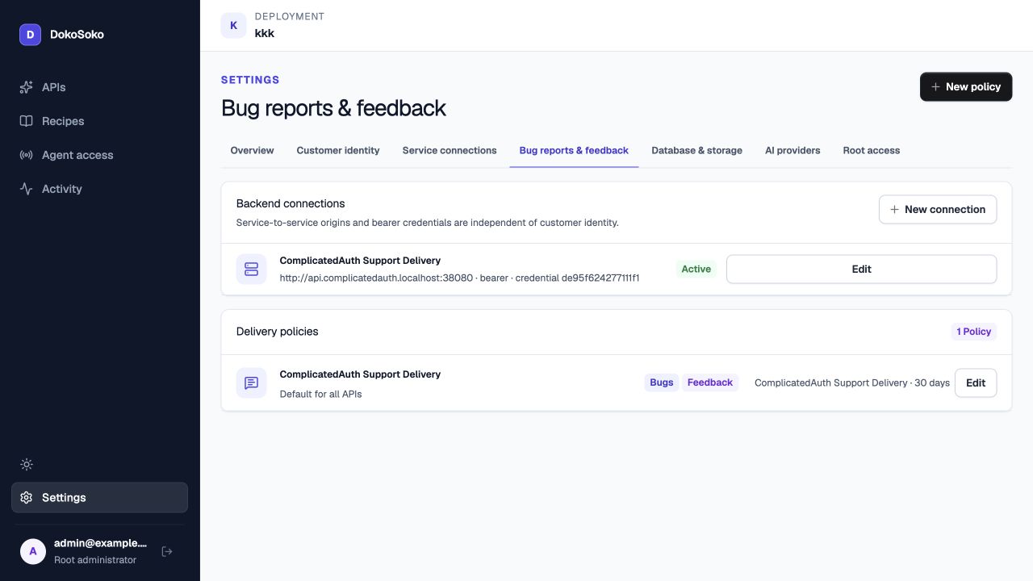Click the deployment name kkk

point(265,33)
